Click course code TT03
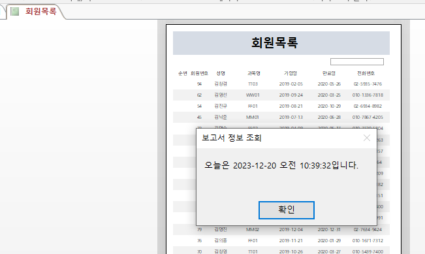Screen dimensions: 425x254 click(253, 84)
